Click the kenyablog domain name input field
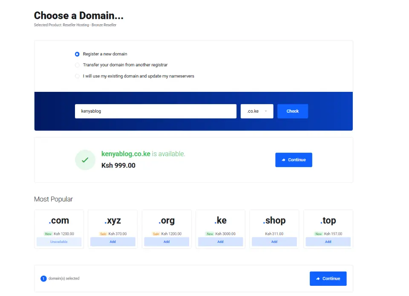Viewport: 409px width, 296px height. point(156,111)
